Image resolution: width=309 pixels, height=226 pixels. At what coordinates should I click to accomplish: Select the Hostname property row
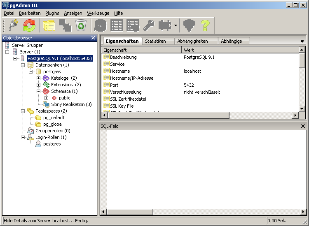tap(200, 71)
